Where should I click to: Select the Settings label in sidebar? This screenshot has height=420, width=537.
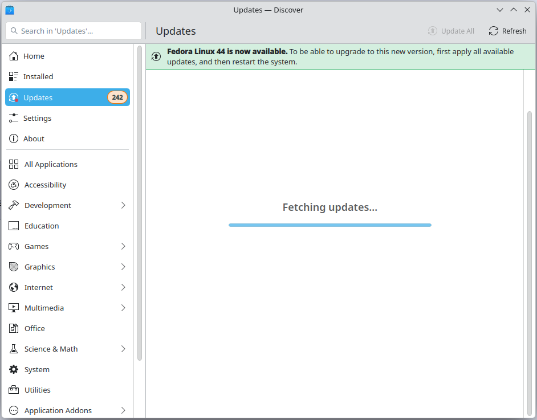(37, 119)
